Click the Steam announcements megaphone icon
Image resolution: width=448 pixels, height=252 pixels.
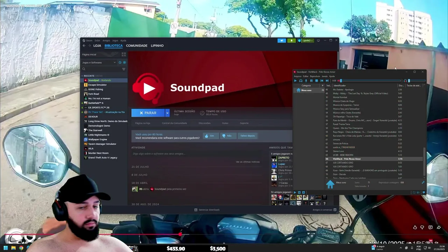pyautogui.click(x=282, y=41)
